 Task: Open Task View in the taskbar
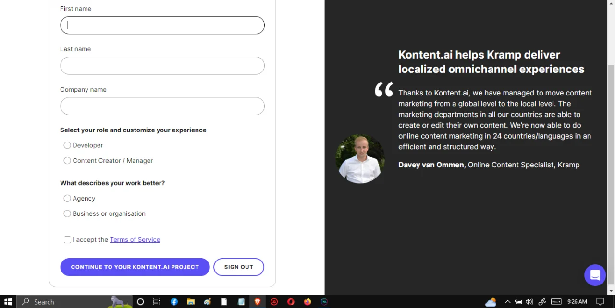click(157, 302)
